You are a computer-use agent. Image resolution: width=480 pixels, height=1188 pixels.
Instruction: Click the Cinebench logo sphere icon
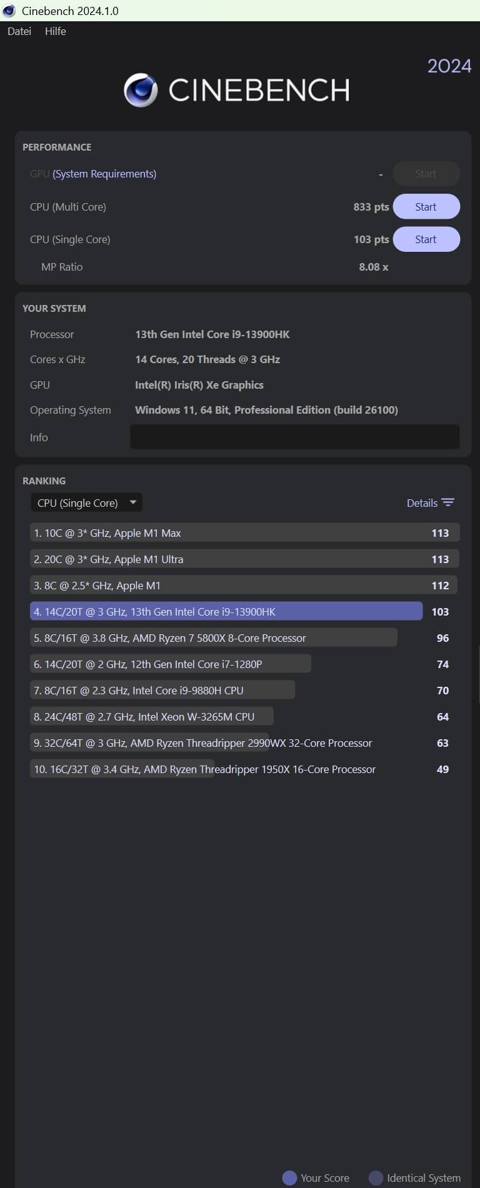click(141, 90)
